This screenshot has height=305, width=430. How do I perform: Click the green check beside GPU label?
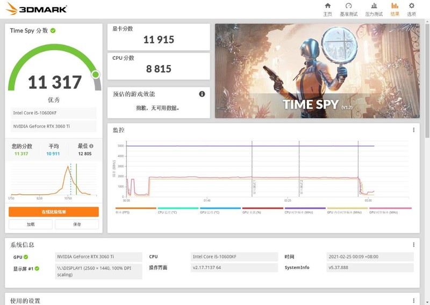pyautogui.click(x=26, y=257)
